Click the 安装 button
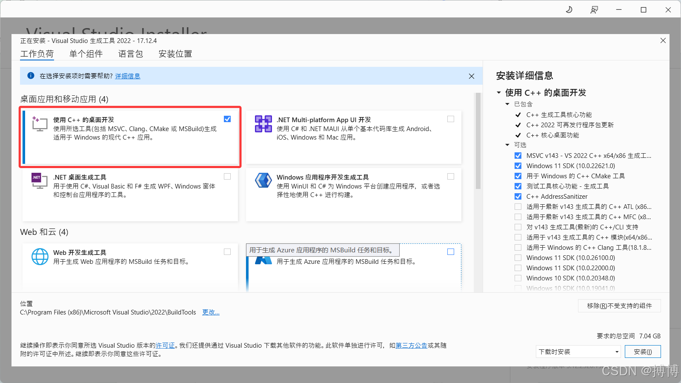 (643, 352)
